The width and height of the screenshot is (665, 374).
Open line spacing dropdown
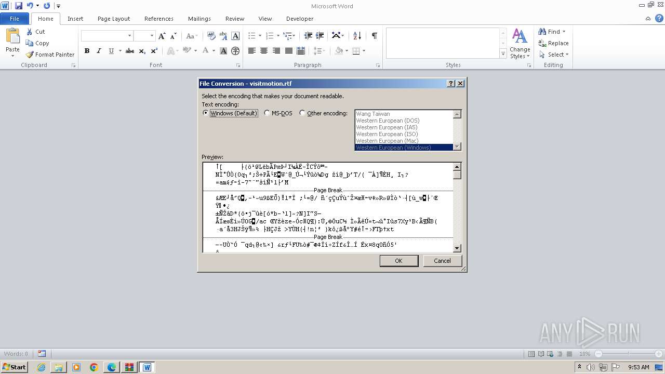pos(320,51)
